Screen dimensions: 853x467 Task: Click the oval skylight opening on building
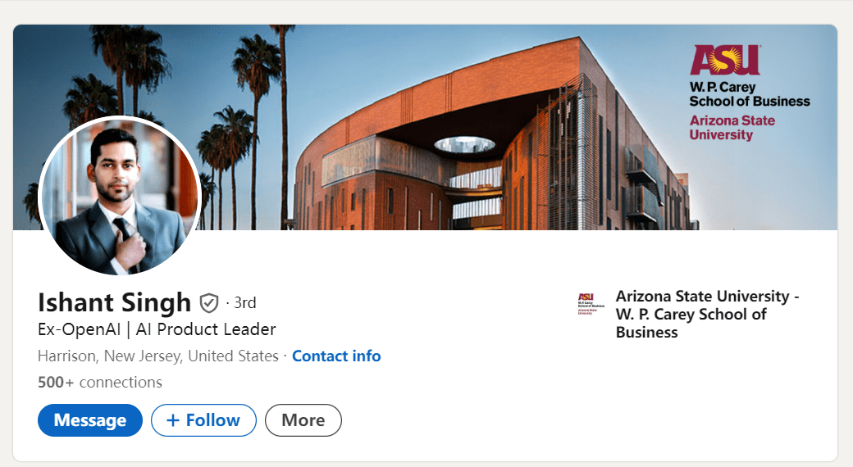pyautogui.click(x=464, y=145)
